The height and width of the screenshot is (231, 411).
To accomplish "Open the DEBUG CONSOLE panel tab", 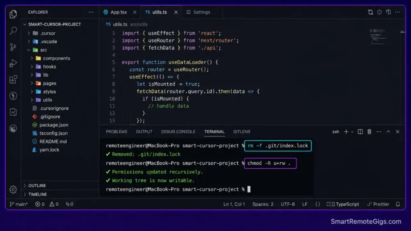I will pos(178,132).
